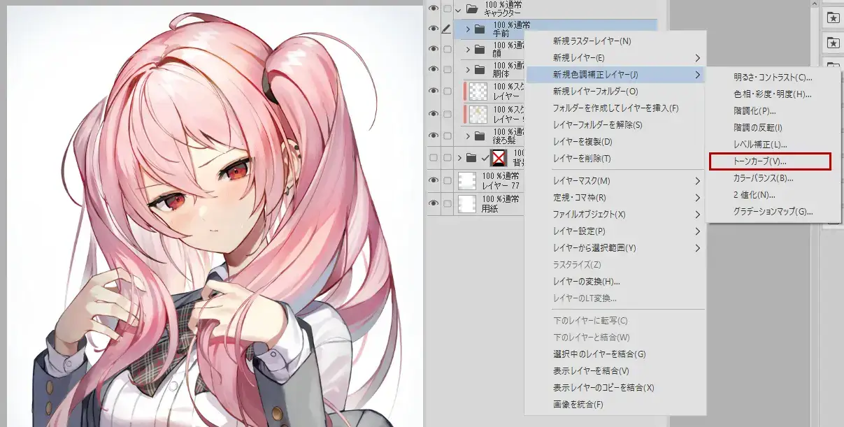The height and width of the screenshot is (427, 844).
Task: Click the 顔 layer folder icon
Action: [x=479, y=49]
